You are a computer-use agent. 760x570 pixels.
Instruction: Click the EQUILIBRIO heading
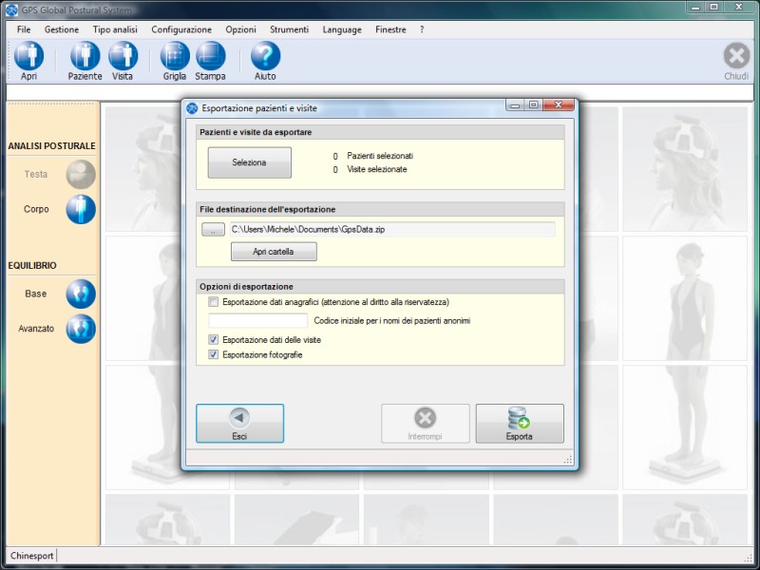pyautogui.click(x=32, y=266)
